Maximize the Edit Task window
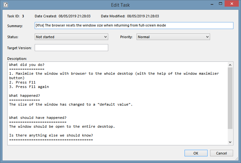Viewport: 241px width, 163px height. click(220, 4)
